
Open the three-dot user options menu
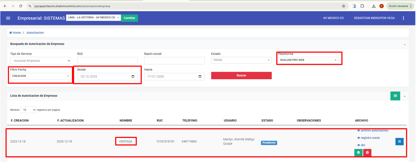(404, 18)
